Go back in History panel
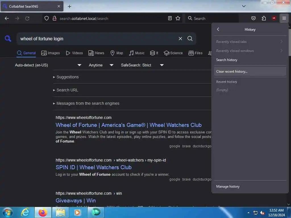 point(218,29)
